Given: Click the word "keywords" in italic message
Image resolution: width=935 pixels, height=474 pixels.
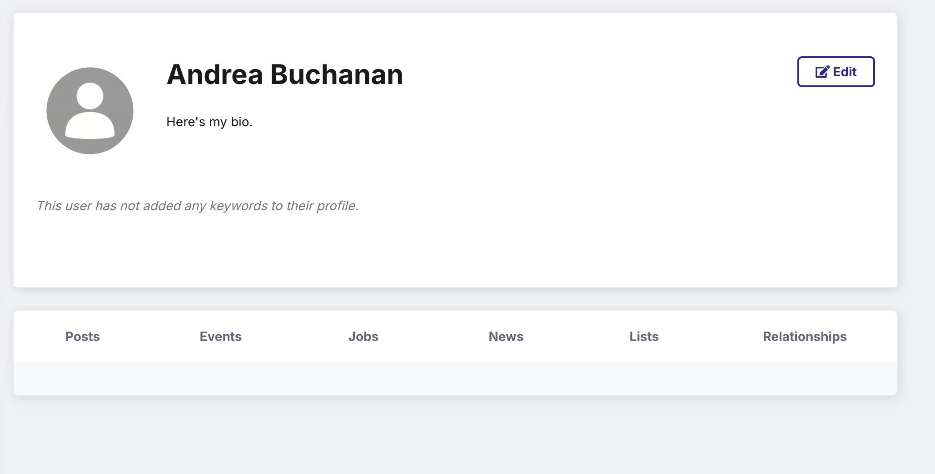Looking at the screenshot, I should 239,206.
